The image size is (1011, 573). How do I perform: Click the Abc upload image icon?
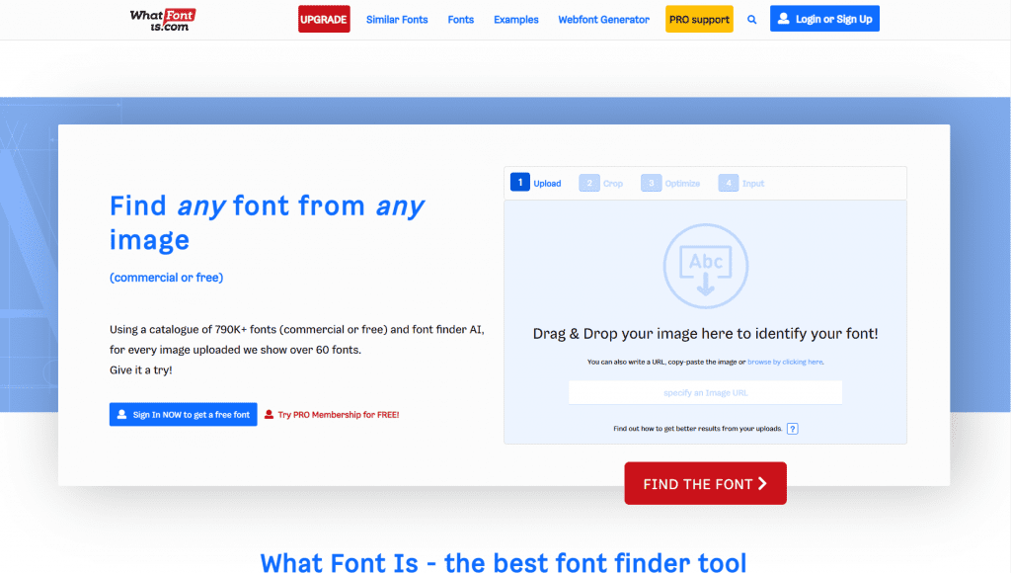(705, 266)
